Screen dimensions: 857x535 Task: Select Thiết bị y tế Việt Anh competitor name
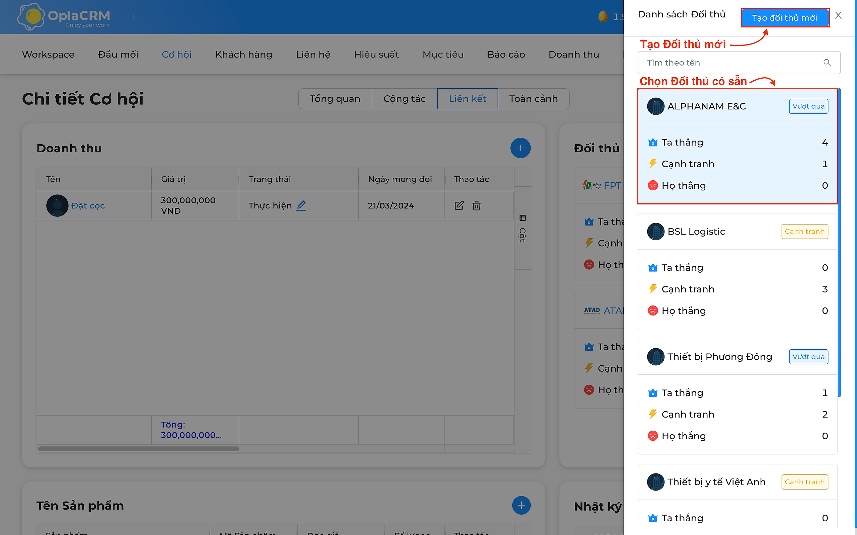716,482
